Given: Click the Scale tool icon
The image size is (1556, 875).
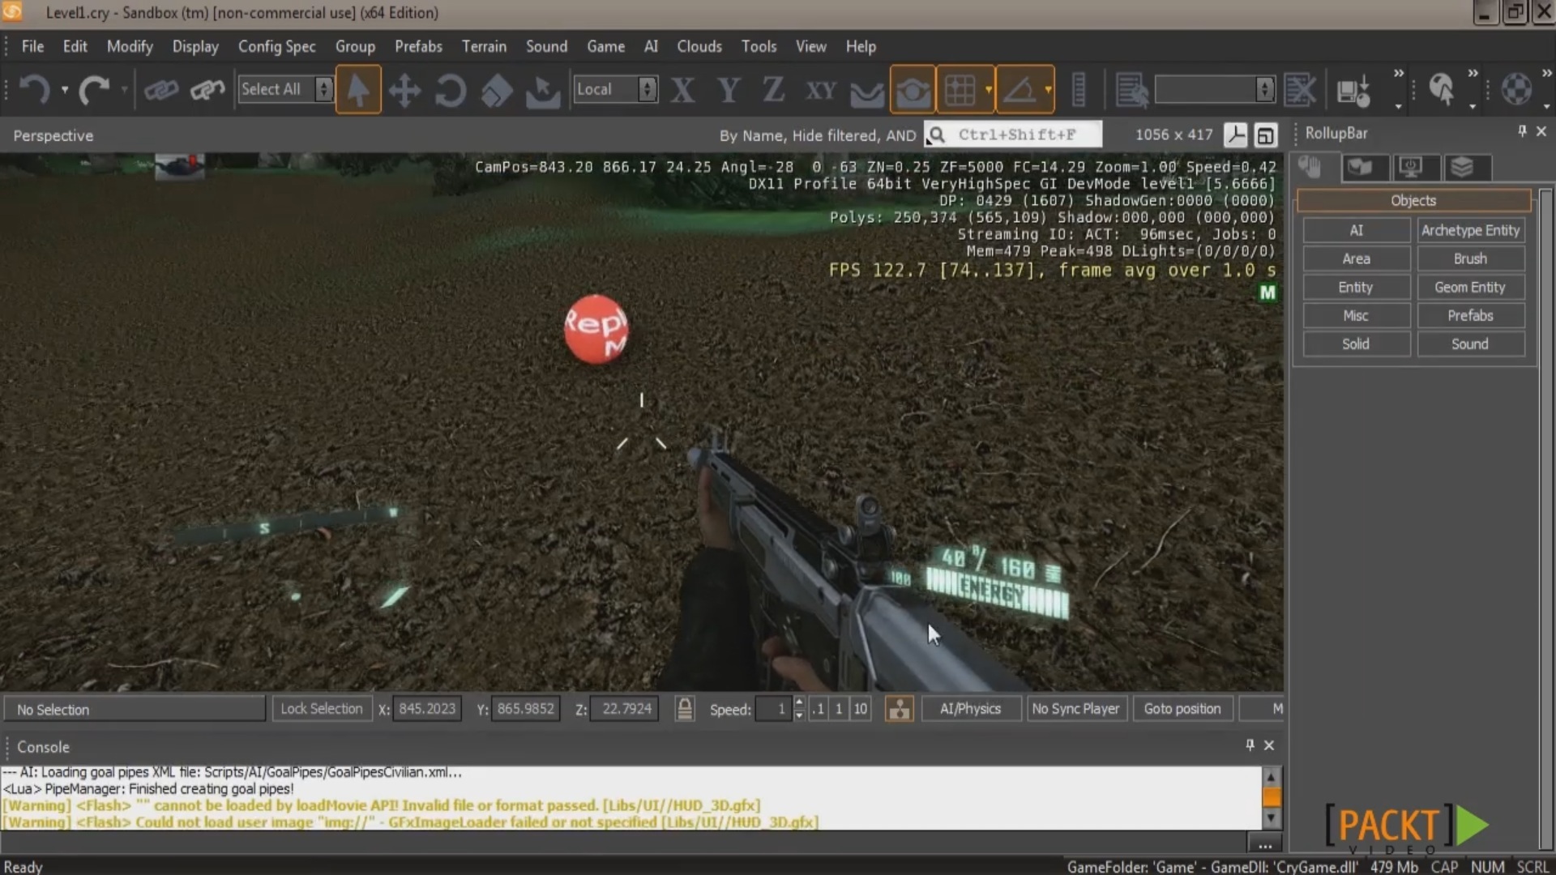Looking at the screenshot, I should point(494,90).
